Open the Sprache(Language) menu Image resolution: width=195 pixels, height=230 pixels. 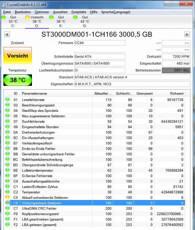(116, 12)
